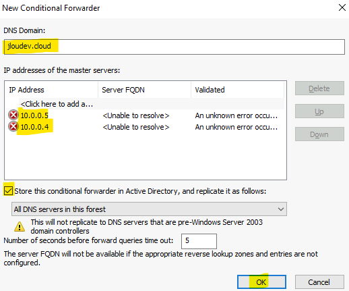Click the red error icon beside 10.0.0.4
Image resolution: width=349 pixels, height=291 pixels.
click(13, 126)
